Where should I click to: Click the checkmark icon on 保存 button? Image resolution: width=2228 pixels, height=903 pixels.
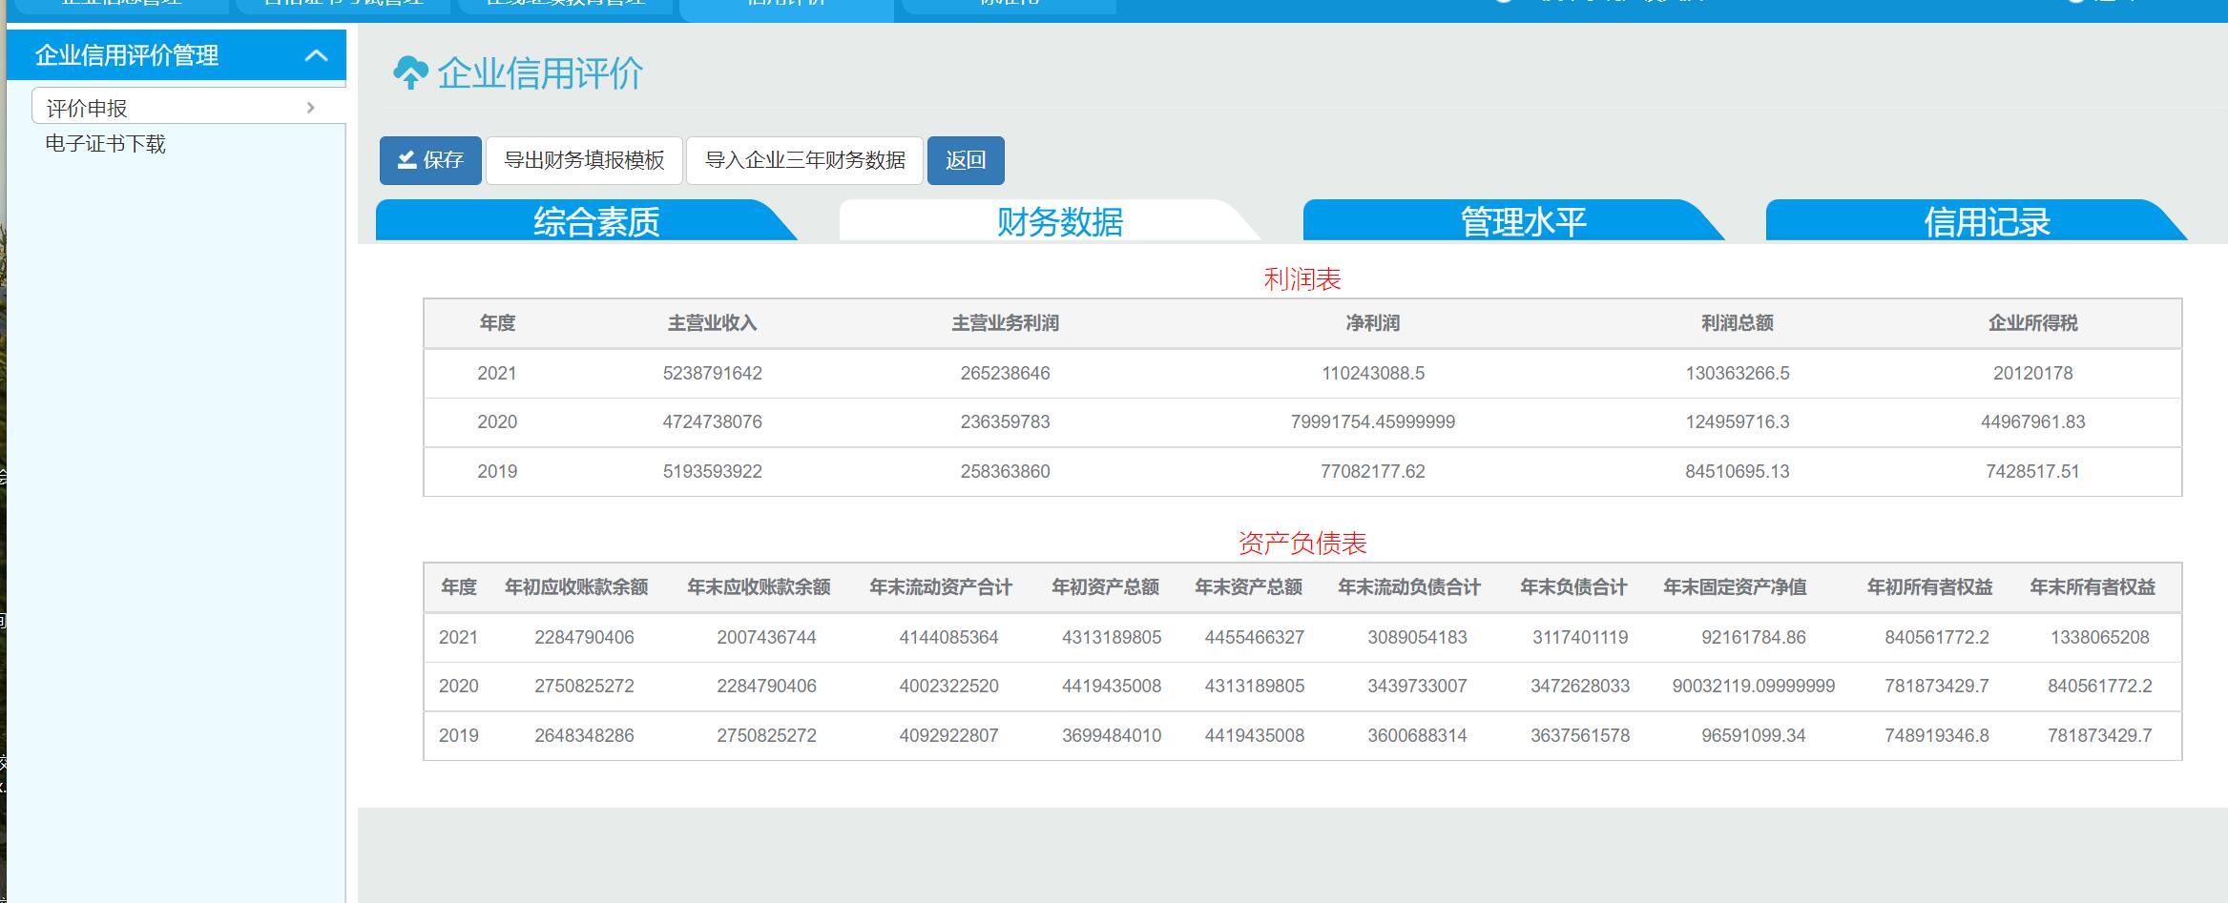[406, 160]
